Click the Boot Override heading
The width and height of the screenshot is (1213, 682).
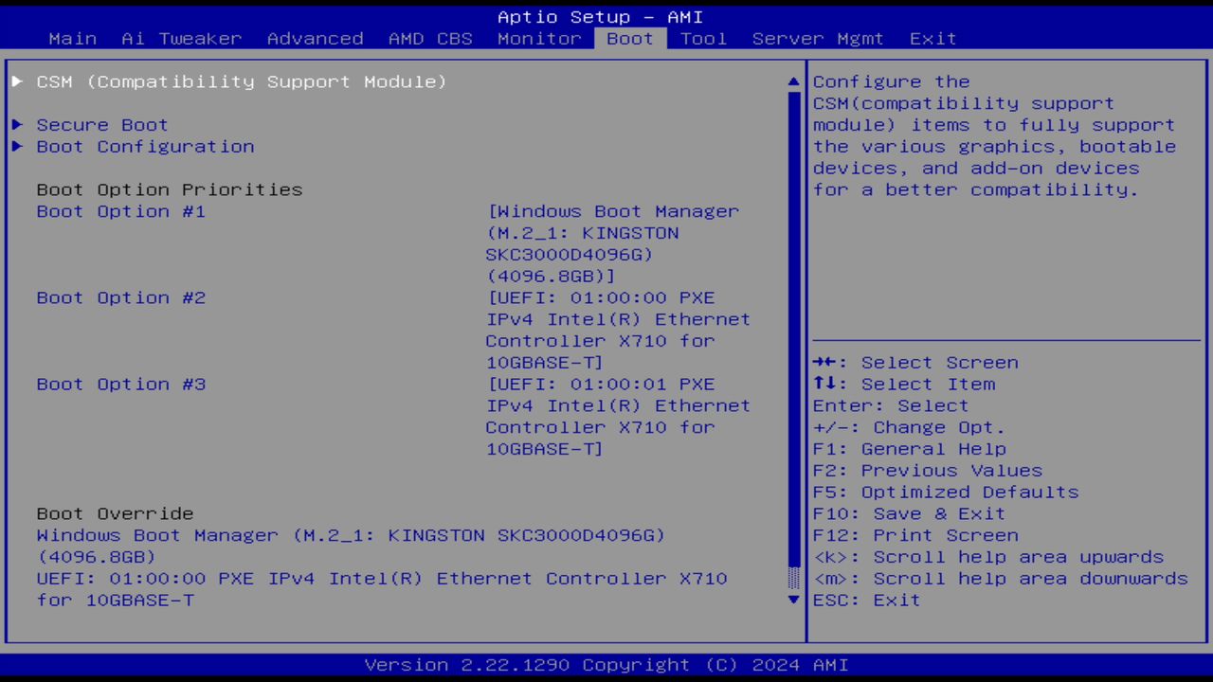coord(115,513)
